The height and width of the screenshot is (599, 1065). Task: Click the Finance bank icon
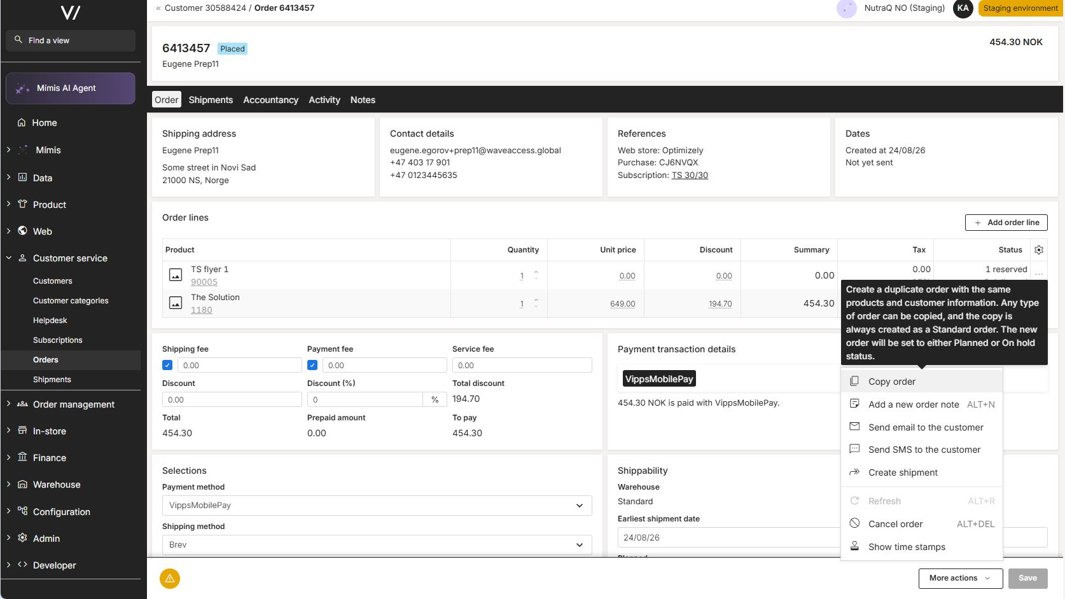tap(22, 457)
